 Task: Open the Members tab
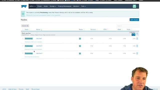click(x=76, y=6)
